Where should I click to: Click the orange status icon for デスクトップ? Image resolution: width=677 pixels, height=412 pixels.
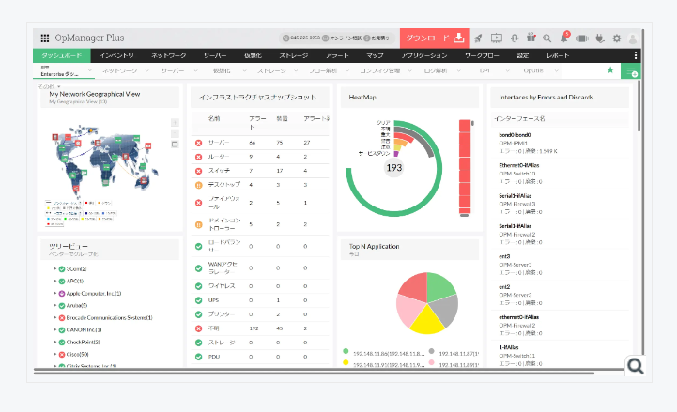199,185
